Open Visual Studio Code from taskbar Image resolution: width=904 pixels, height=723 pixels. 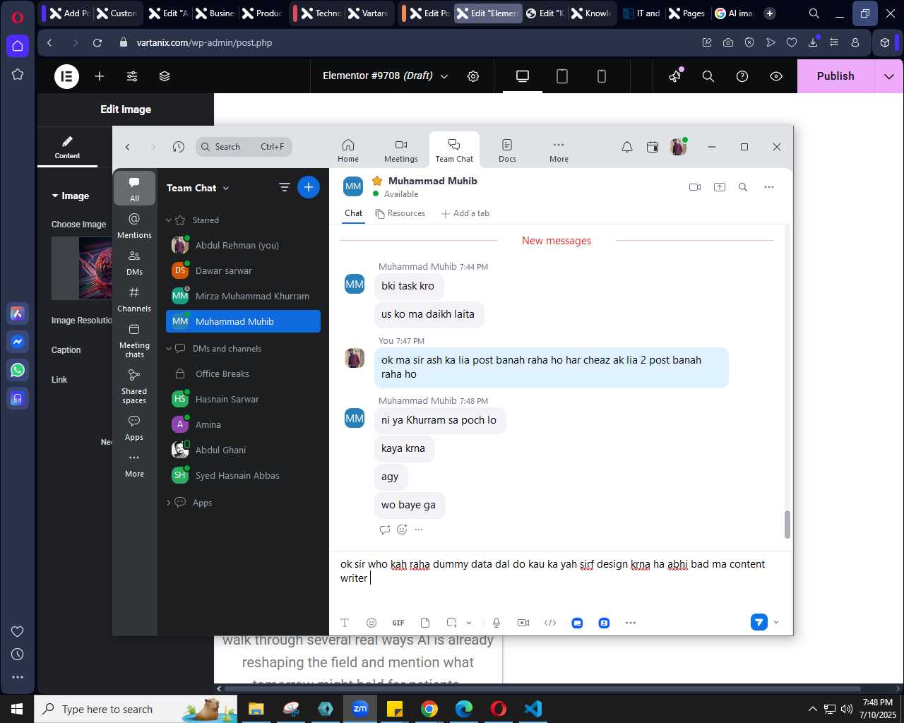pos(533,709)
